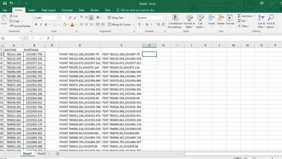
Task: Open the Number dialog launcher
Action: (x=164, y=31)
